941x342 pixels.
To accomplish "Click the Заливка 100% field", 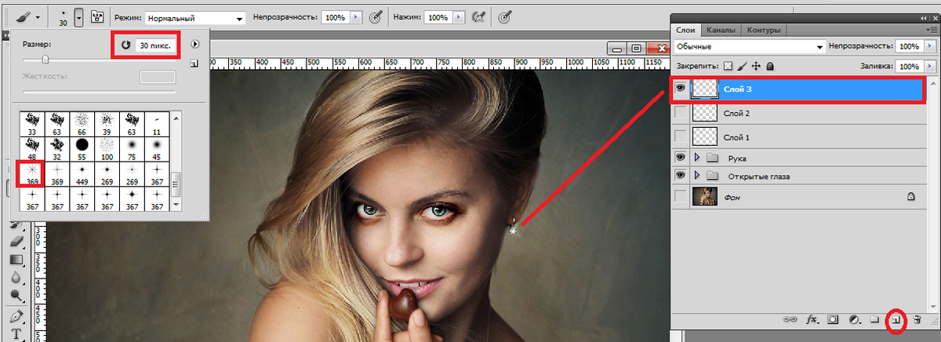I will click(x=910, y=67).
